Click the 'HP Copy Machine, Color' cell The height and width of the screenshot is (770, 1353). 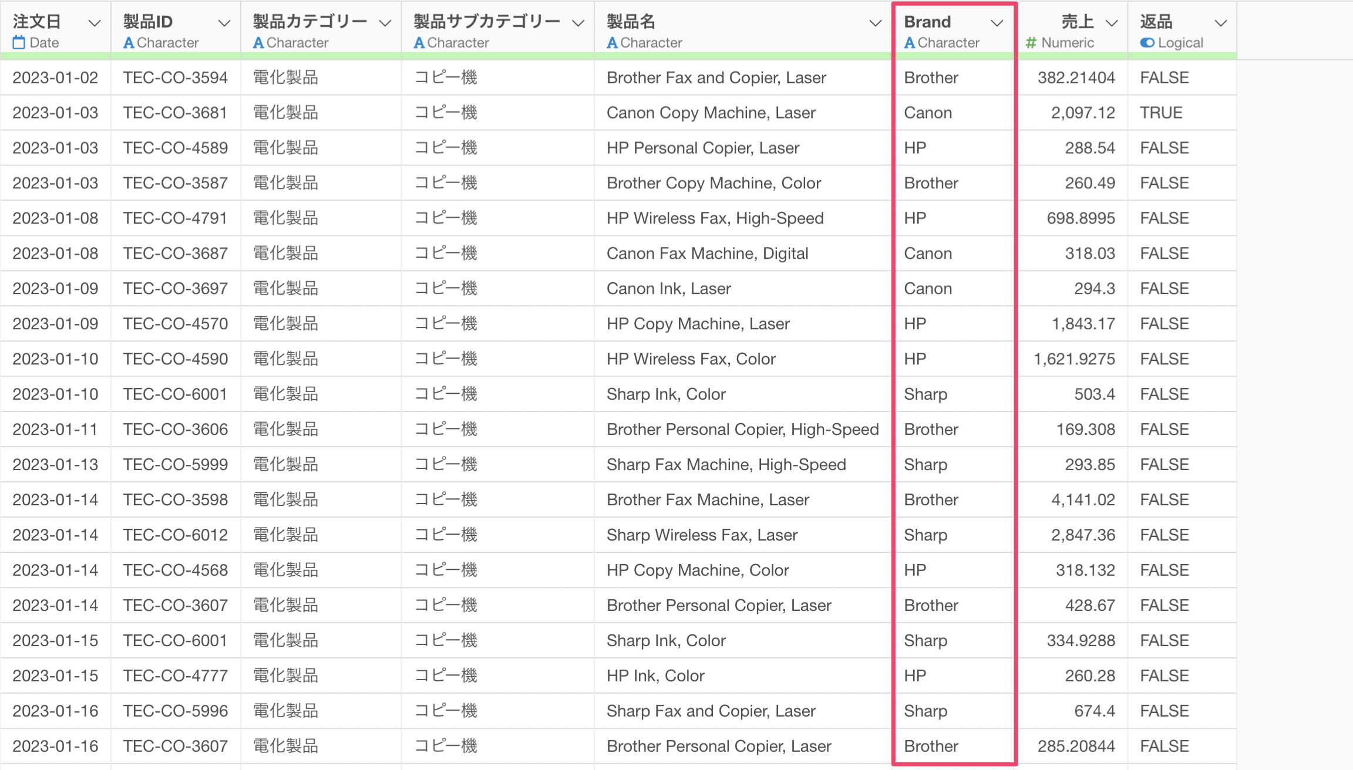(743, 570)
